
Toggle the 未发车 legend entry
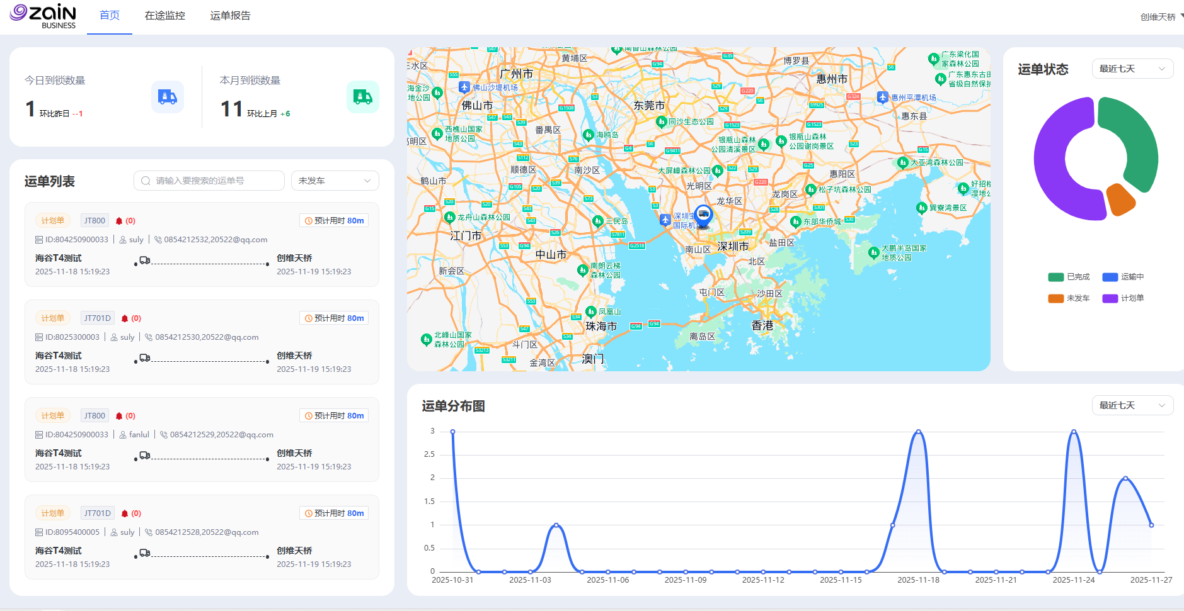[1069, 298]
